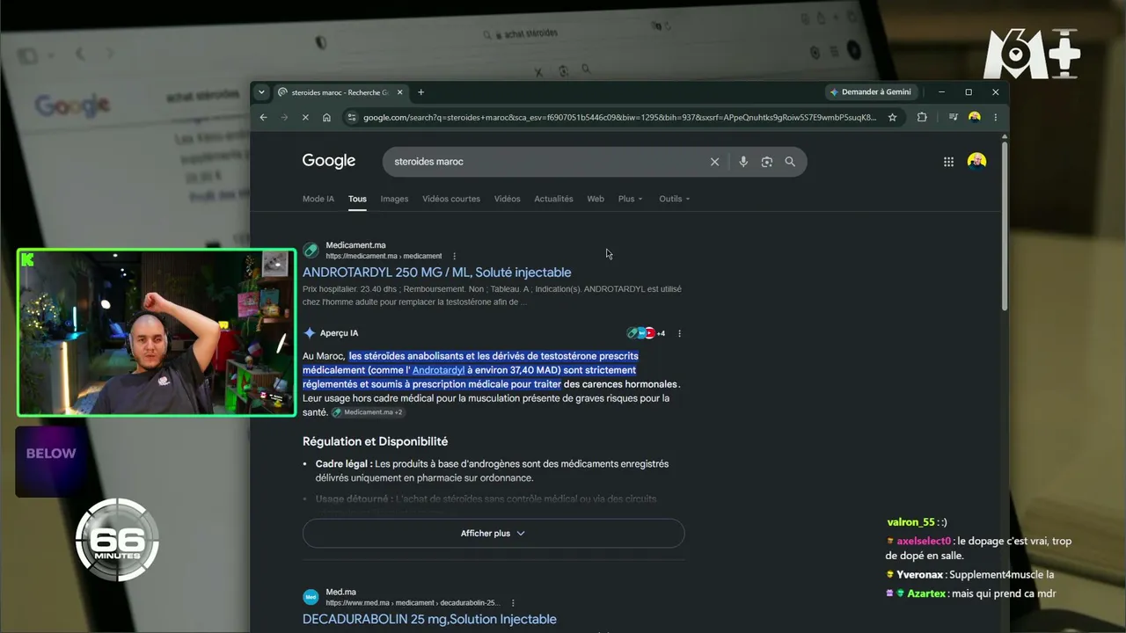Switch to the 'Web' results tab
This screenshot has width=1126, height=633.
click(x=596, y=199)
